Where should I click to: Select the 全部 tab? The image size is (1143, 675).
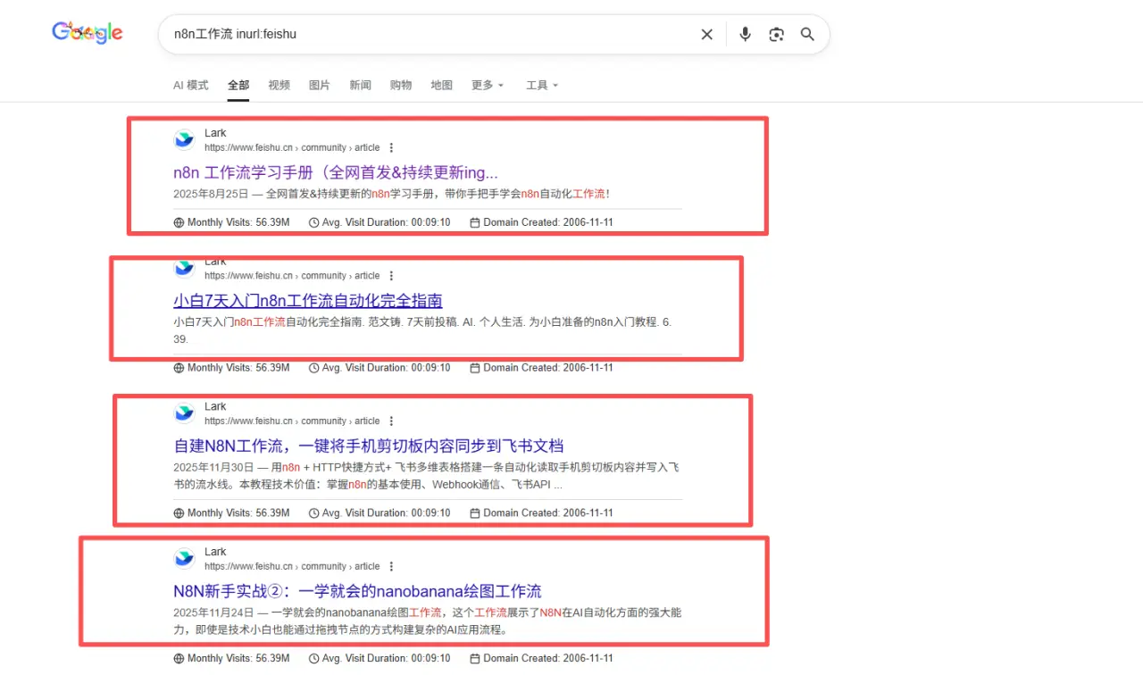238,86
